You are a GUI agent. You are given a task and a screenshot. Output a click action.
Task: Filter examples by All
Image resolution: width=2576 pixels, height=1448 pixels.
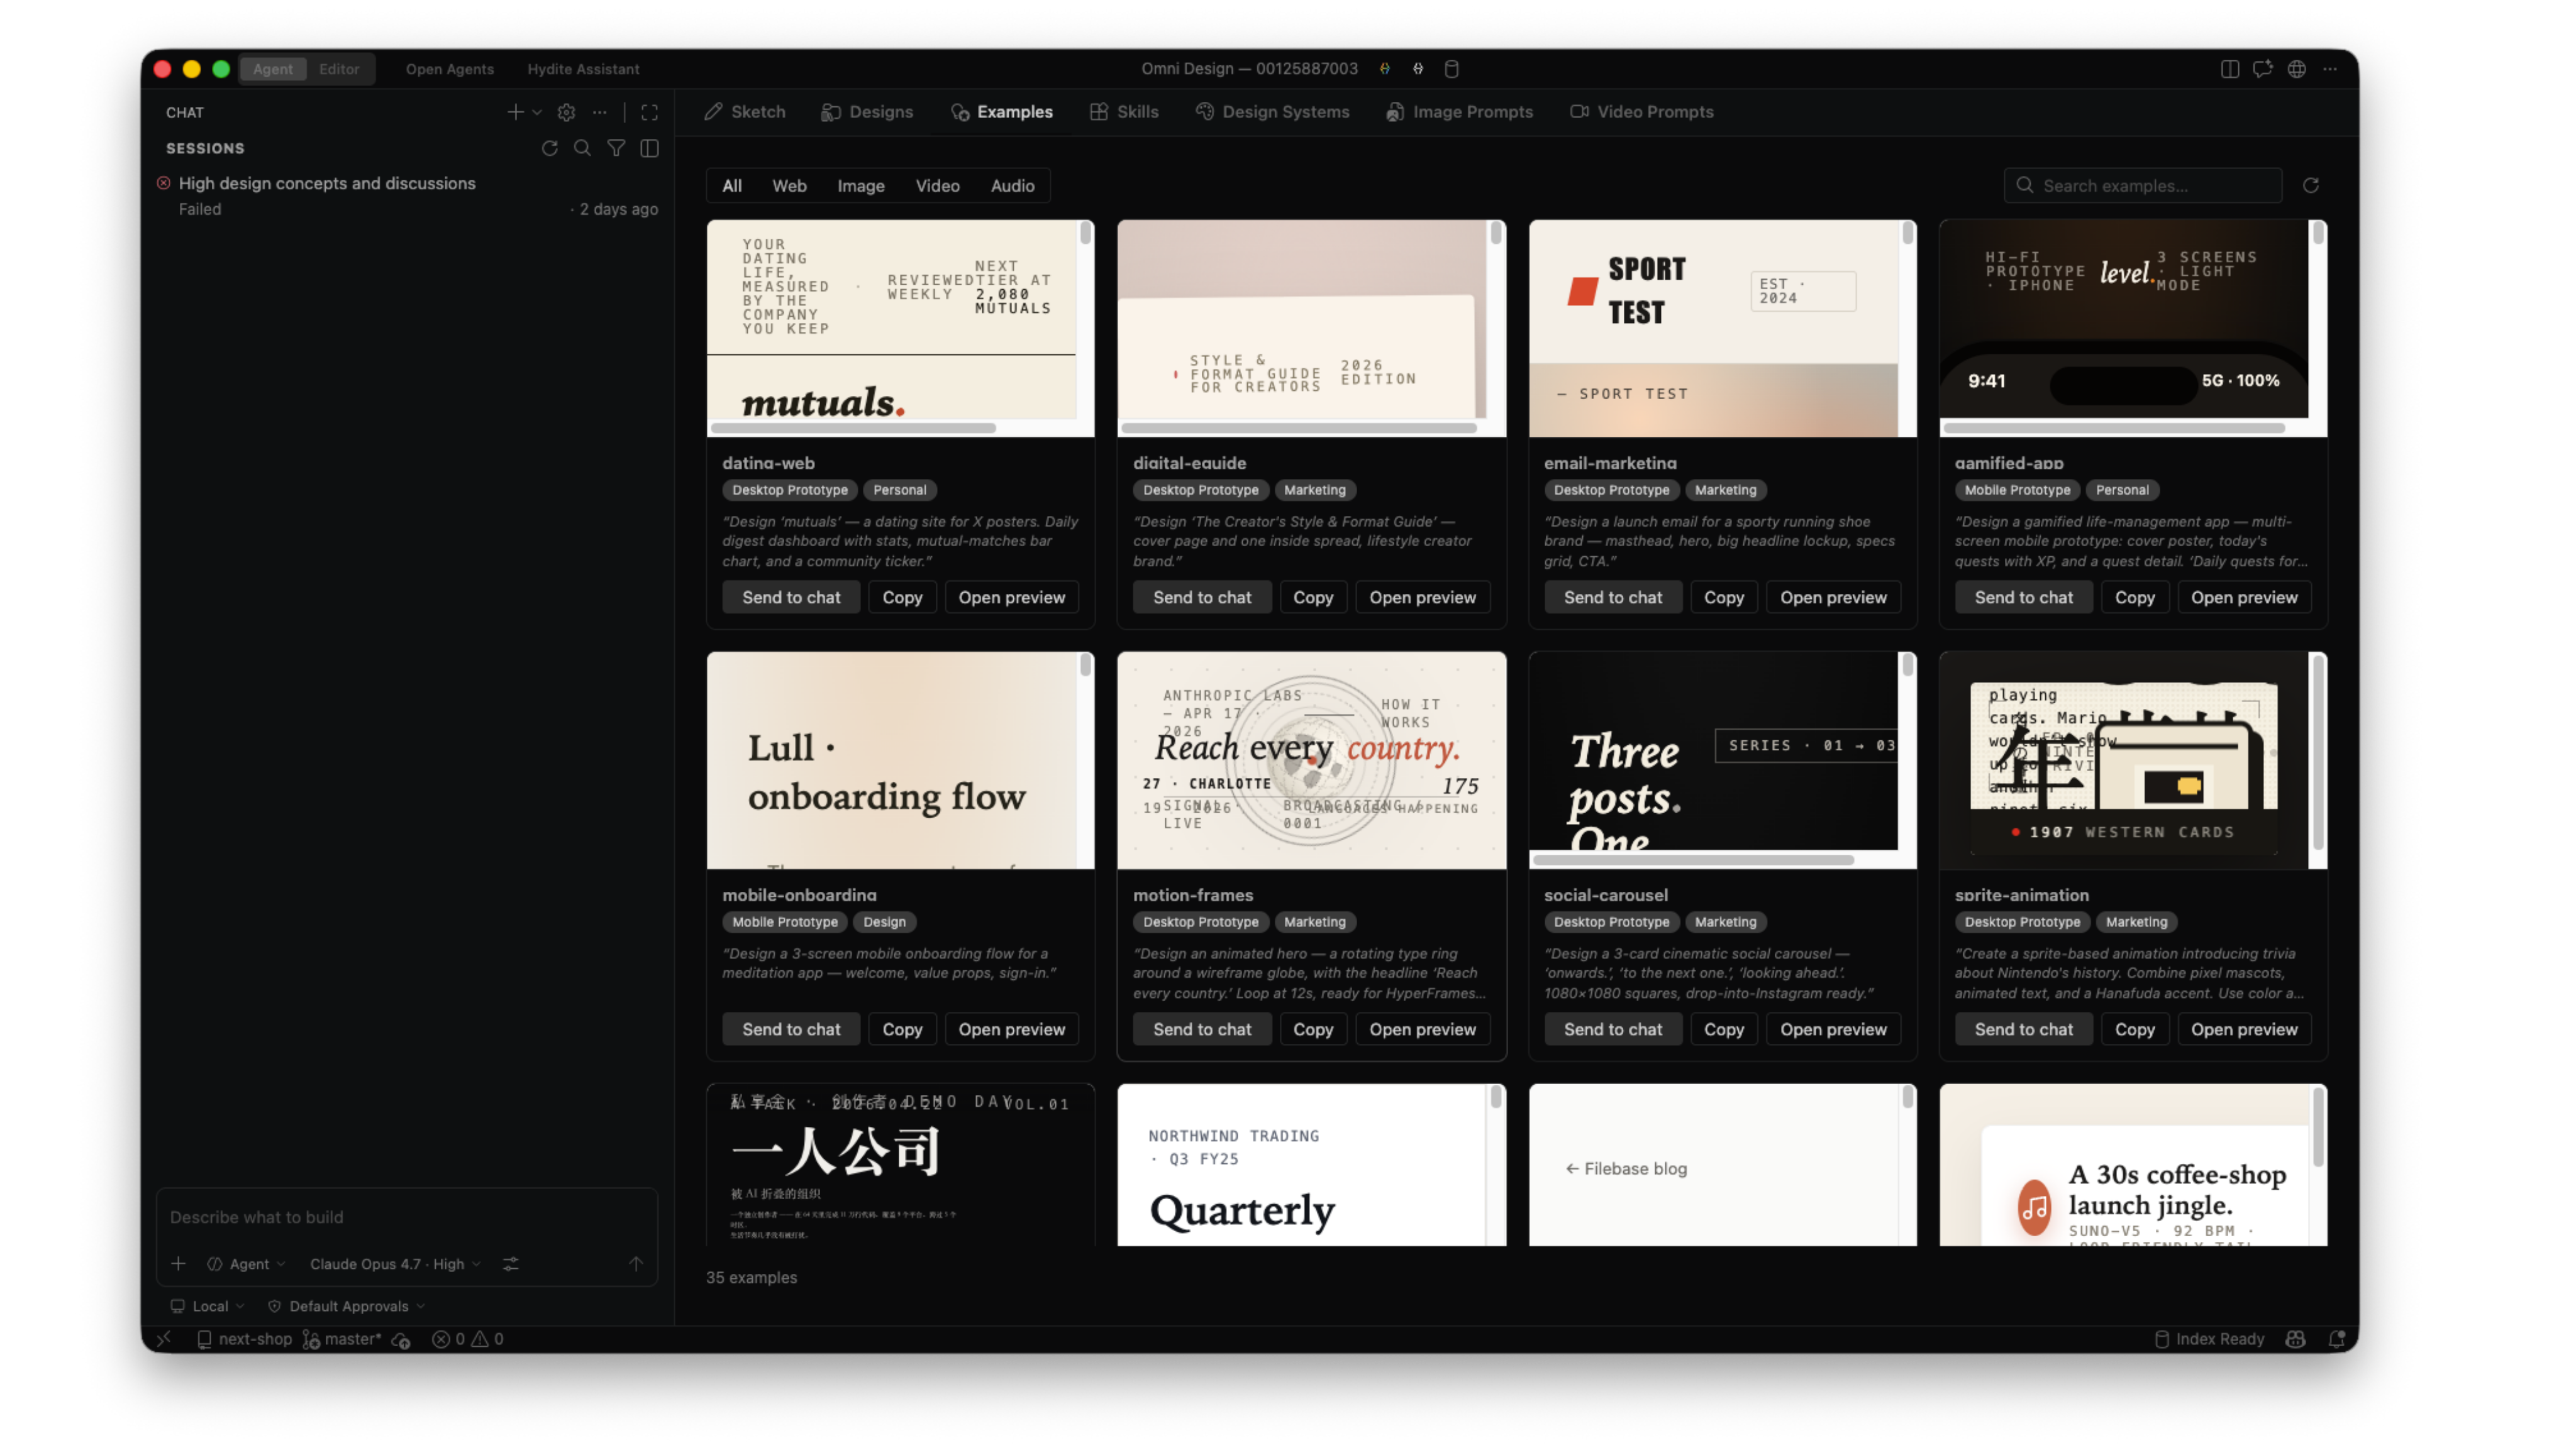tap(732, 186)
